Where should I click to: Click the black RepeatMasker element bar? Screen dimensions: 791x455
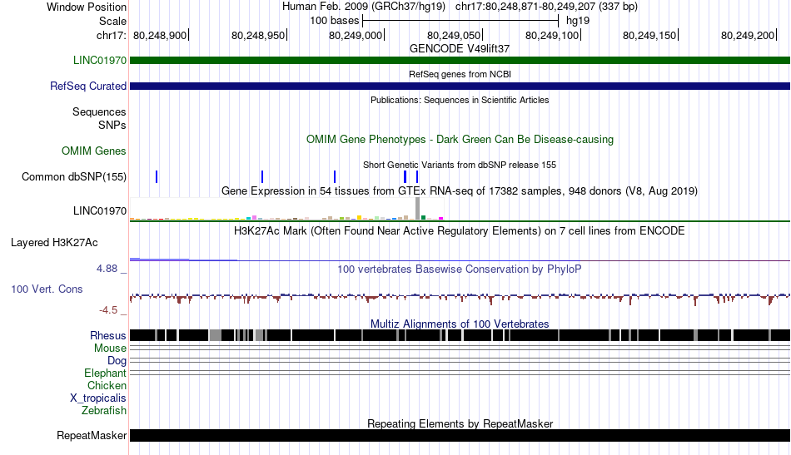[x=460, y=435]
